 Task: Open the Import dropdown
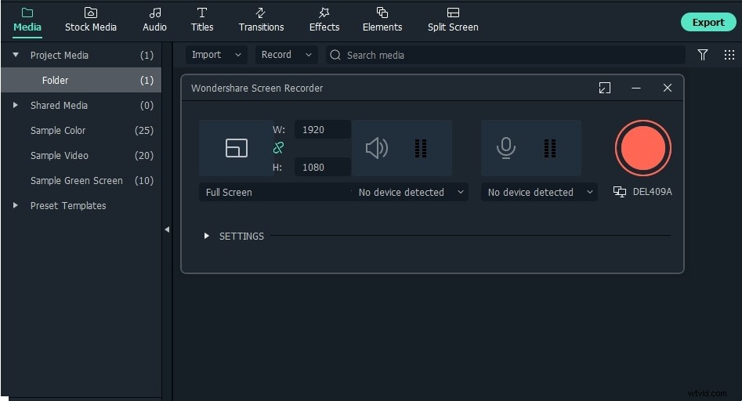(x=216, y=55)
